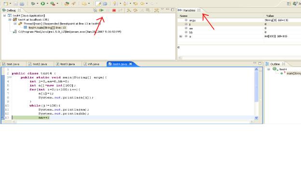Close the test4.java editor tab

tap(131, 64)
